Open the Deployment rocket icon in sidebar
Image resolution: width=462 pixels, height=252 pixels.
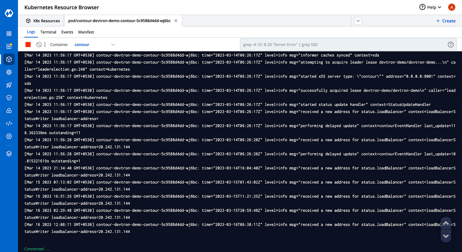point(9,85)
